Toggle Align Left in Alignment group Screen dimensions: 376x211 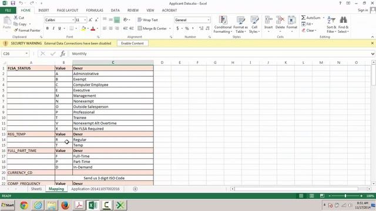[105, 28]
